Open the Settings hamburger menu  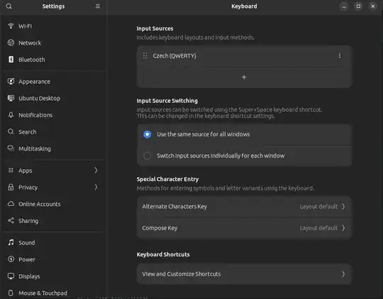tap(98, 6)
